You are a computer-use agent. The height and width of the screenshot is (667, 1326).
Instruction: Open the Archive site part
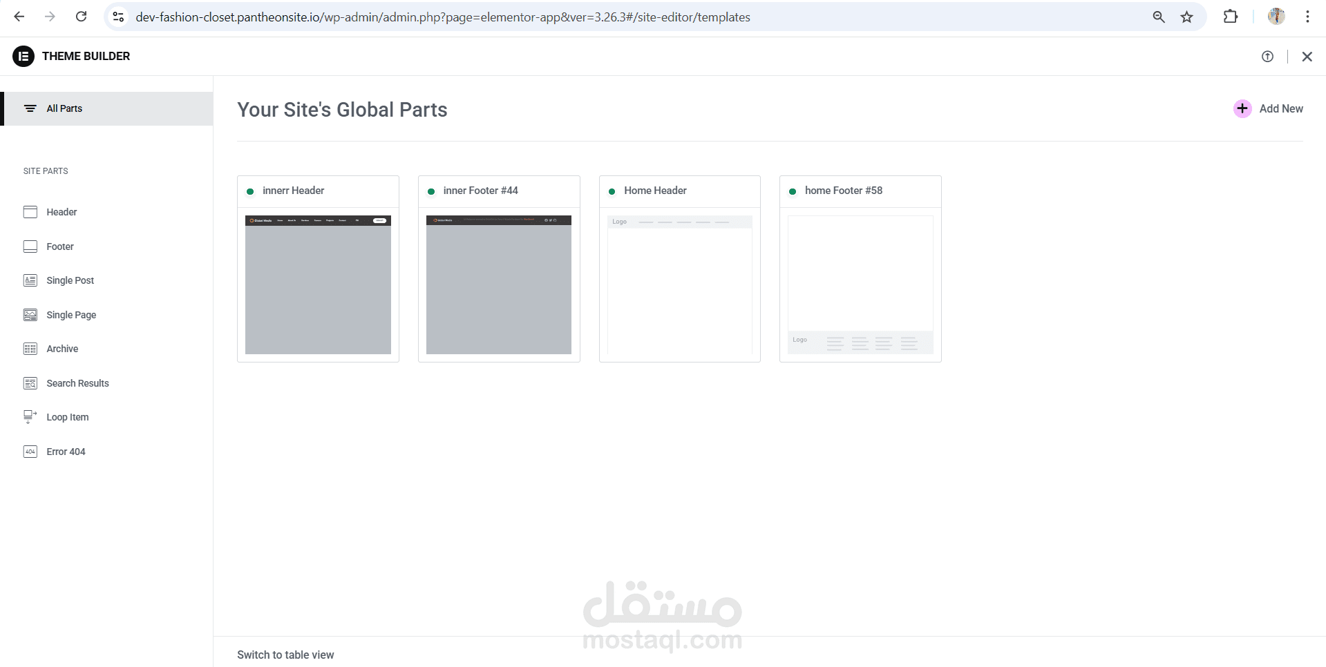(x=62, y=349)
